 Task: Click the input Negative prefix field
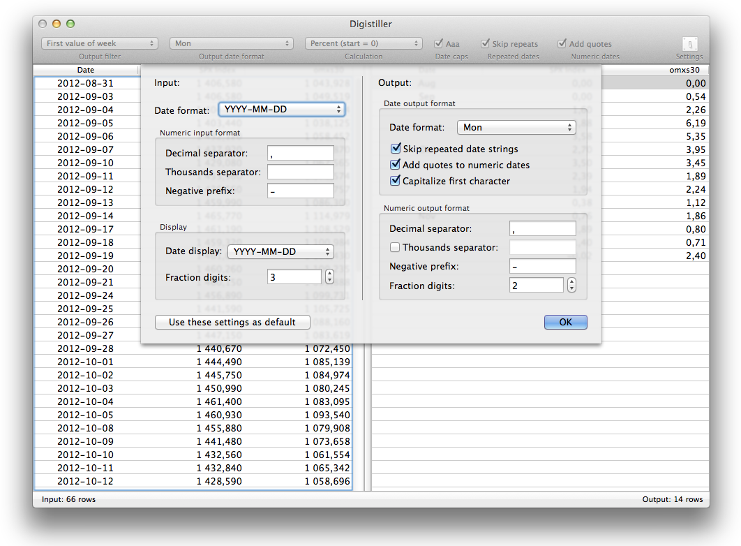(x=301, y=191)
